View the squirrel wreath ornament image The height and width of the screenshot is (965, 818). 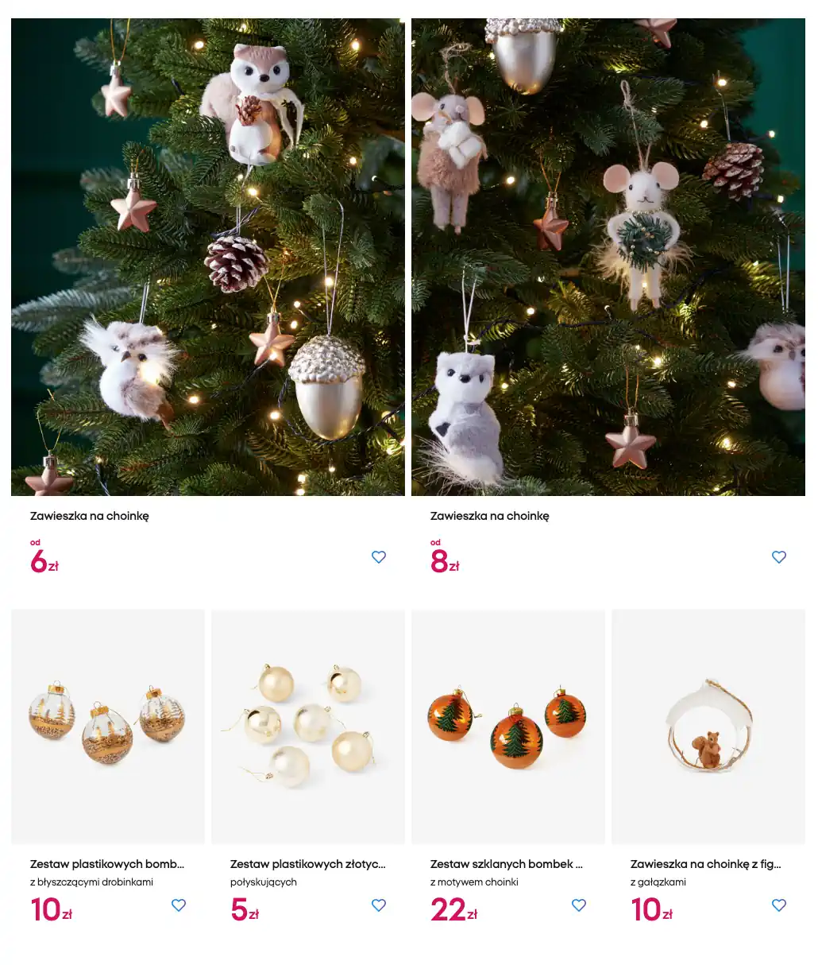pos(708,727)
